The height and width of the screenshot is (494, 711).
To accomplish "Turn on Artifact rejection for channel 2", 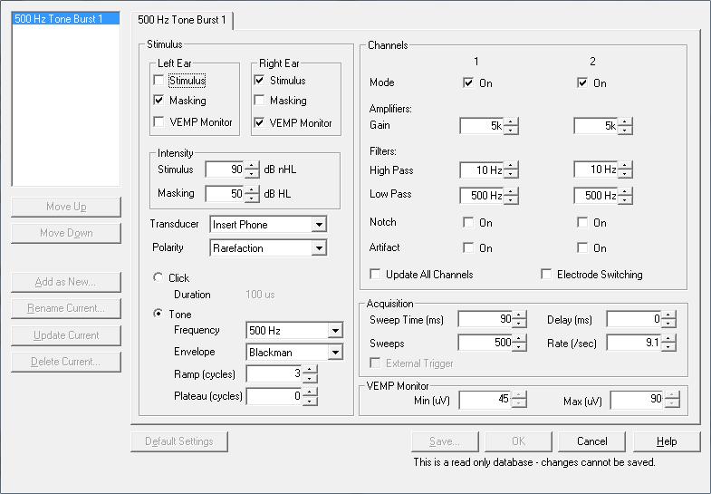I will (x=582, y=247).
